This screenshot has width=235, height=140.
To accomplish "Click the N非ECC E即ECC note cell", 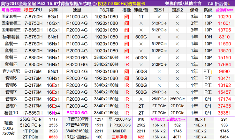I will pyautogui.click(x=167, y=119).
